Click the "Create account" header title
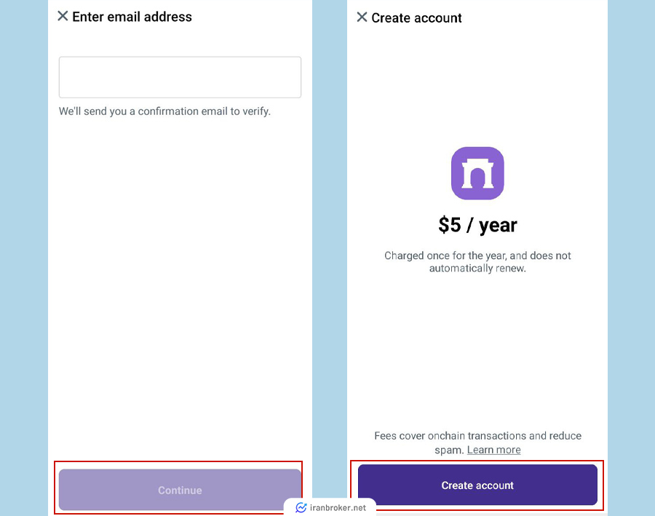 (416, 18)
